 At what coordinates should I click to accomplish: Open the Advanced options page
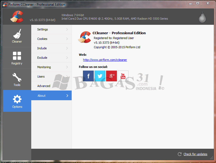click(51, 86)
